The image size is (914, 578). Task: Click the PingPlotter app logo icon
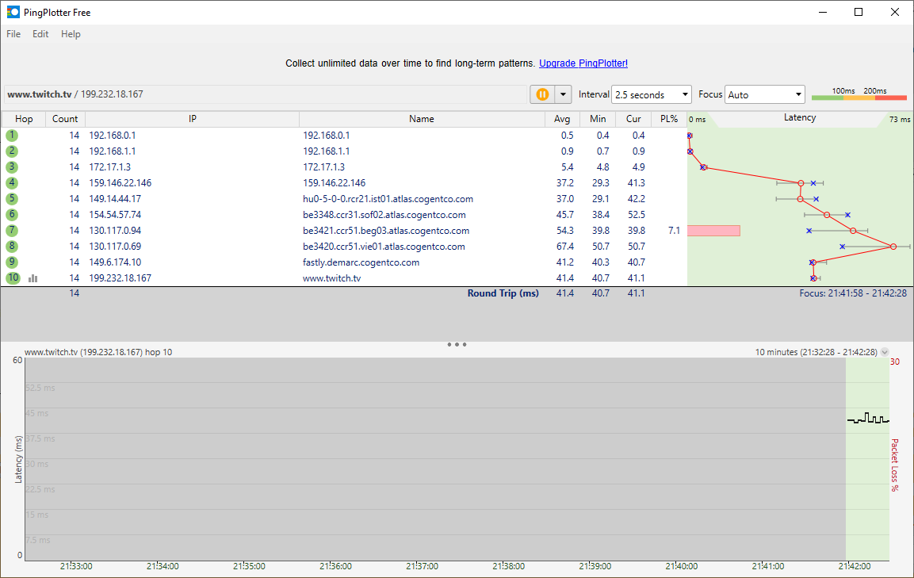pyautogui.click(x=13, y=12)
